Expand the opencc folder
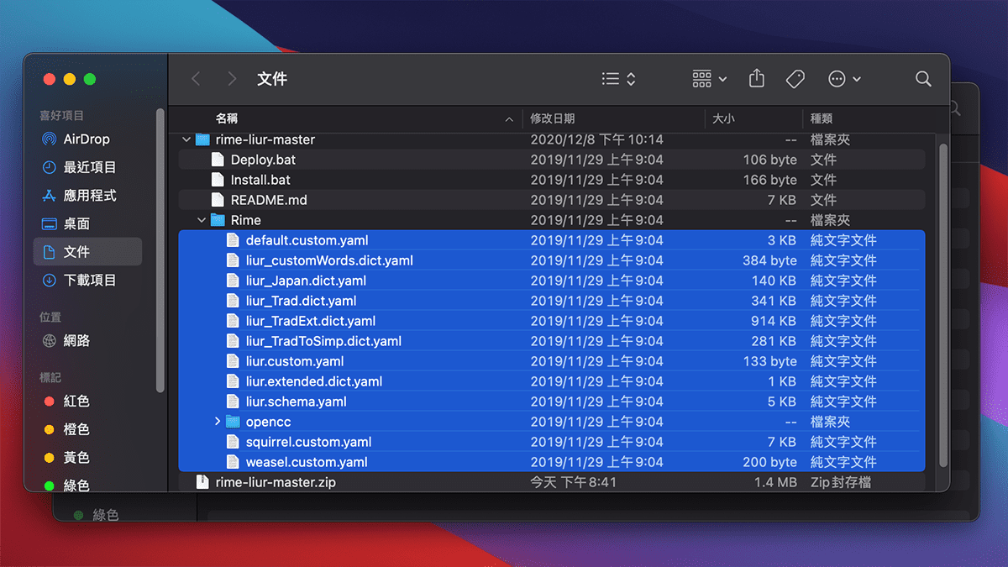Image resolution: width=1008 pixels, height=567 pixels. click(218, 422)
